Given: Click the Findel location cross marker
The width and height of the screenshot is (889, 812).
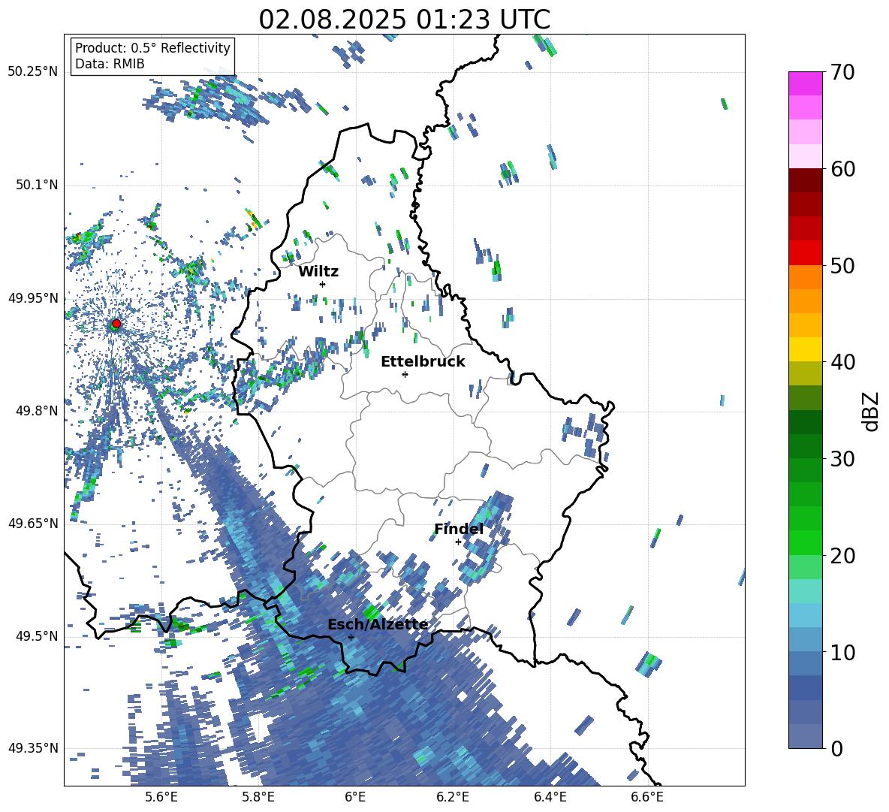Looking at the screenshot, I should [458, 542].
